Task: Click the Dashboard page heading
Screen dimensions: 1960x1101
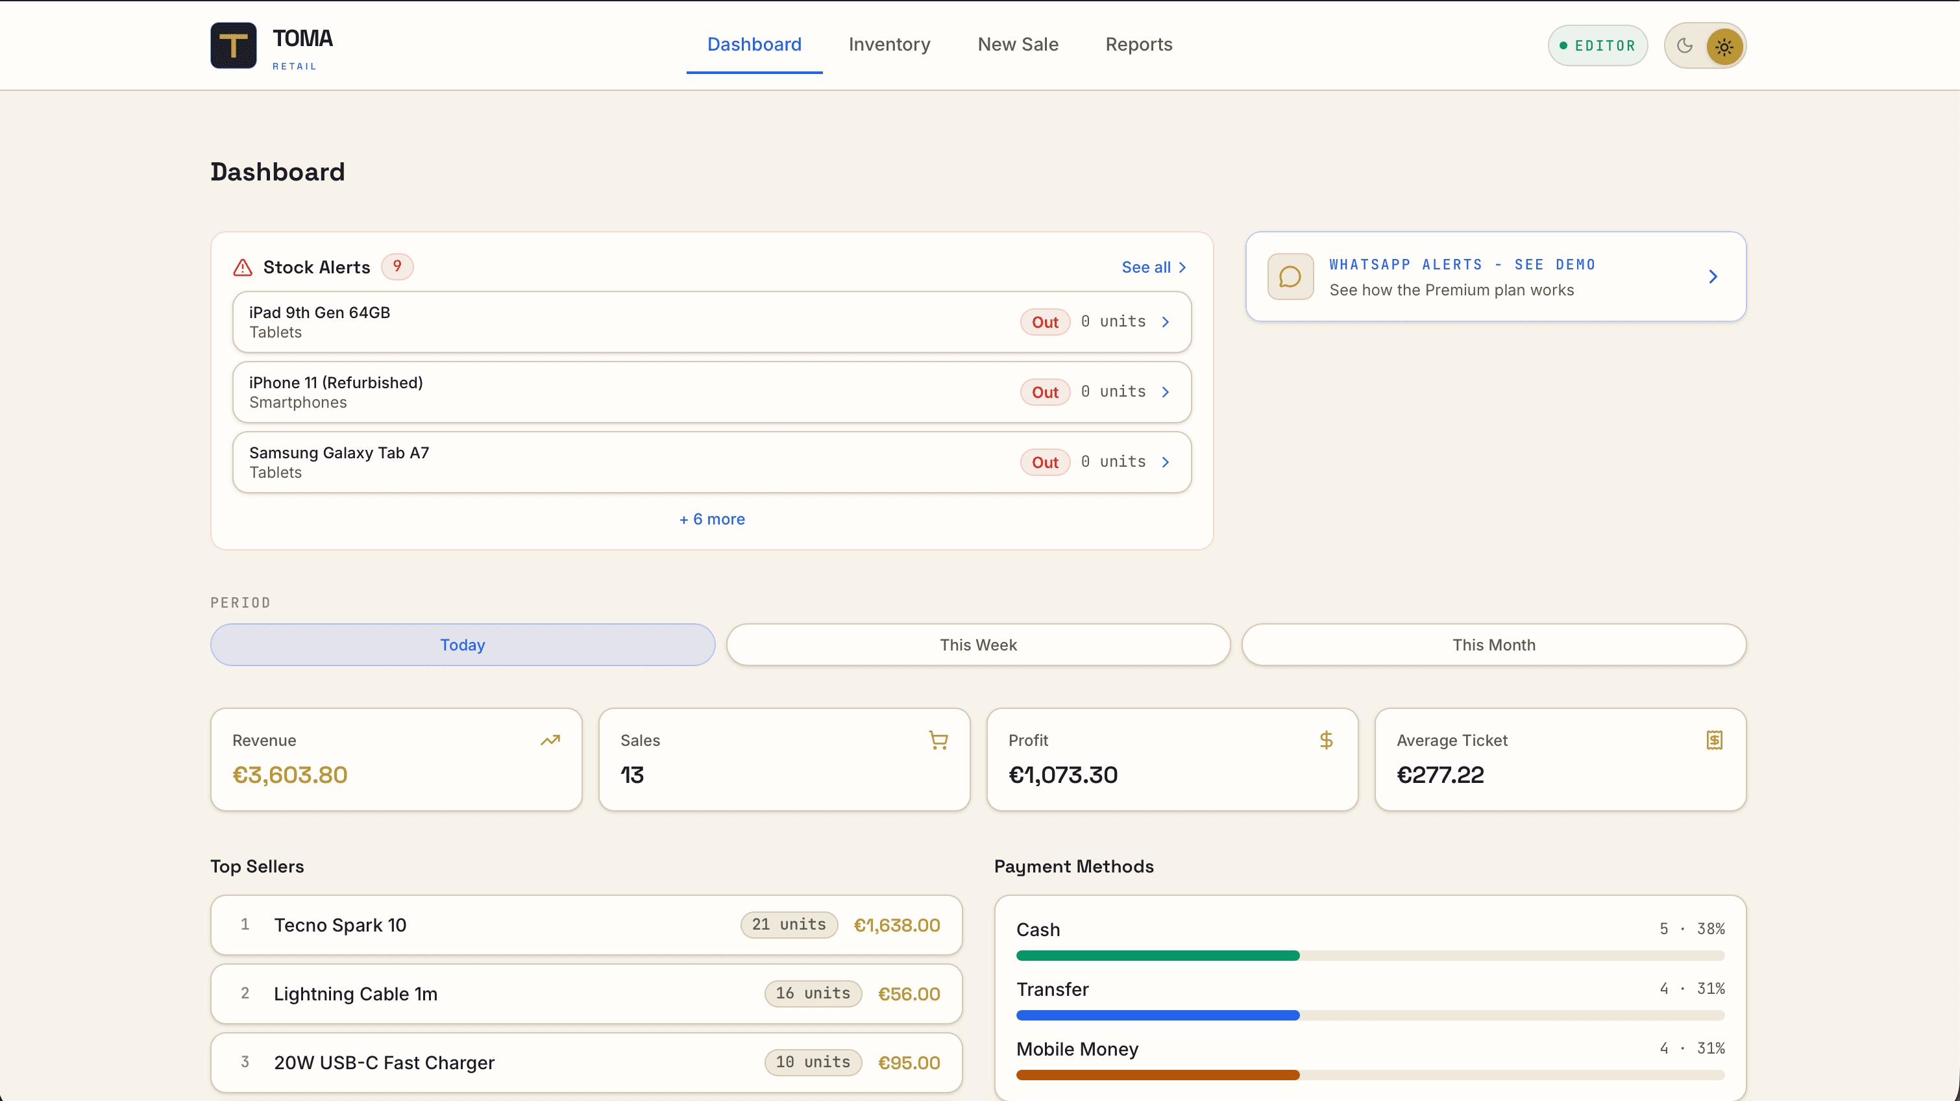Action: tap(278, 172)
